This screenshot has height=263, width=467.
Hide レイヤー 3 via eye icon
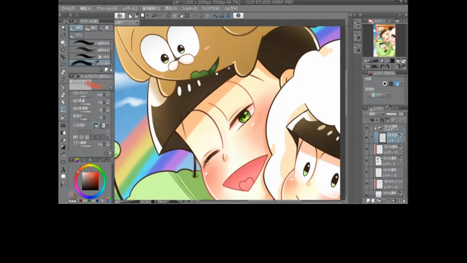click(366, 138)
